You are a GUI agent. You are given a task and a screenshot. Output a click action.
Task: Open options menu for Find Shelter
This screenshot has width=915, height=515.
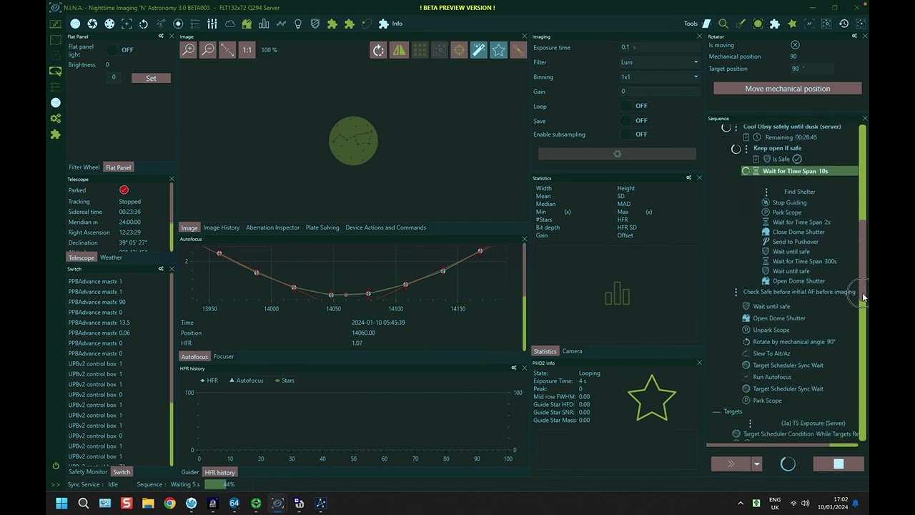[x=766, y=192]
